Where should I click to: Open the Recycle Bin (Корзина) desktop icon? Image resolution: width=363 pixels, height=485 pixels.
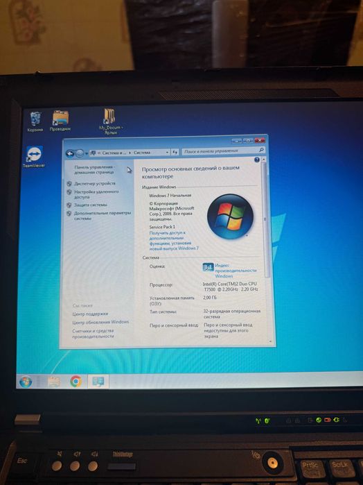coord(35,119)
